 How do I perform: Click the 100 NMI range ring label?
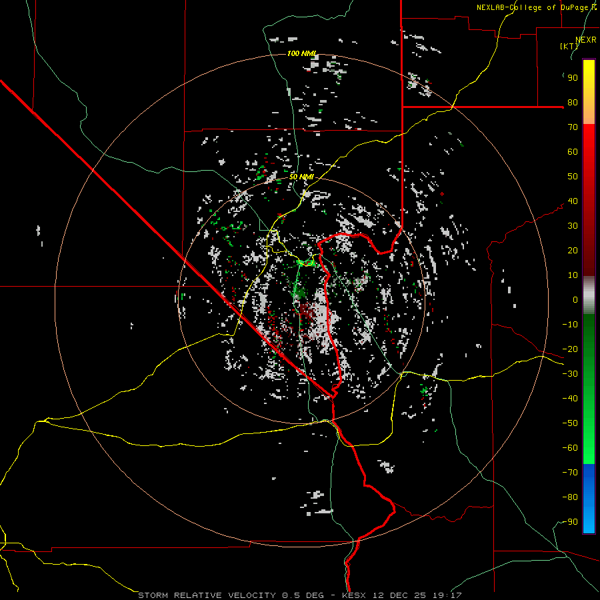302,53
